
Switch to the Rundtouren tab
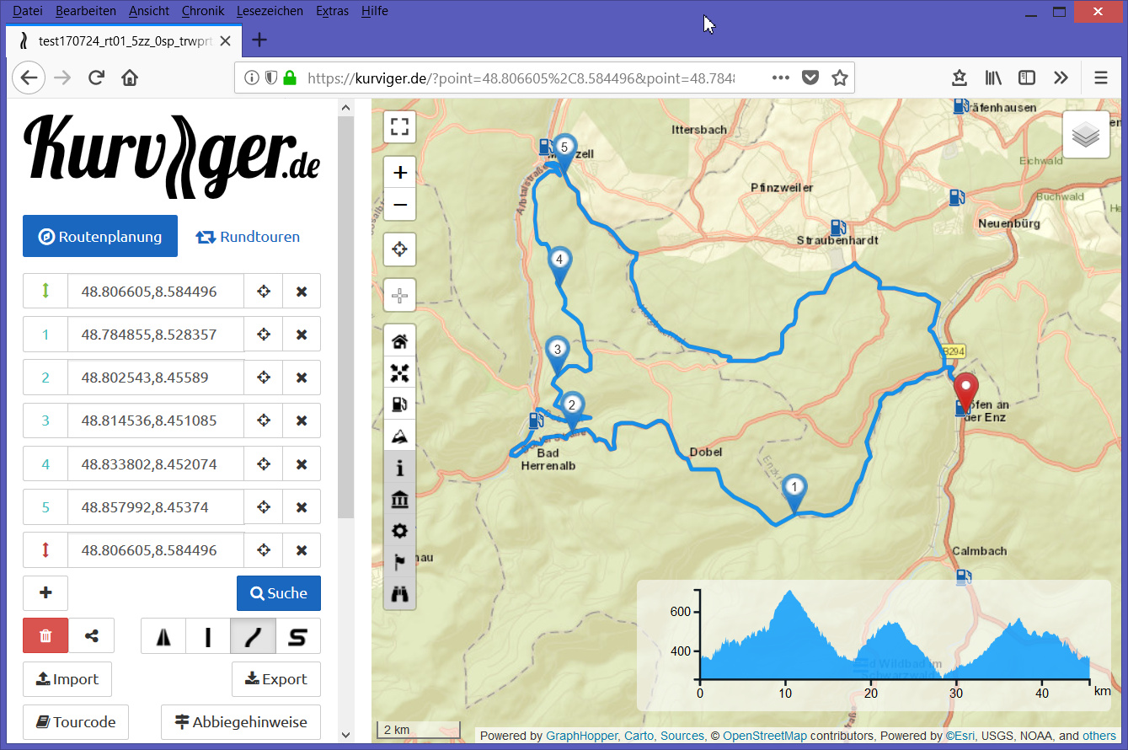[x=248, y=237]
